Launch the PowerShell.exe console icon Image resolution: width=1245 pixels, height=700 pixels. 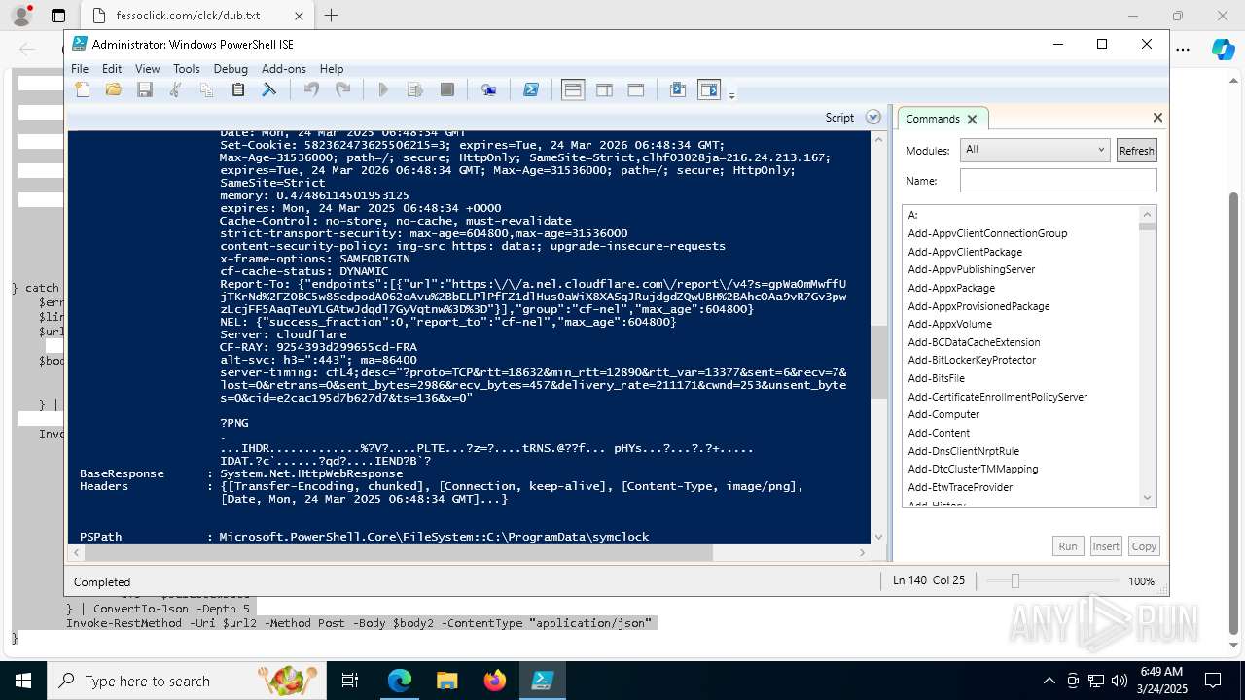(531, 90)
